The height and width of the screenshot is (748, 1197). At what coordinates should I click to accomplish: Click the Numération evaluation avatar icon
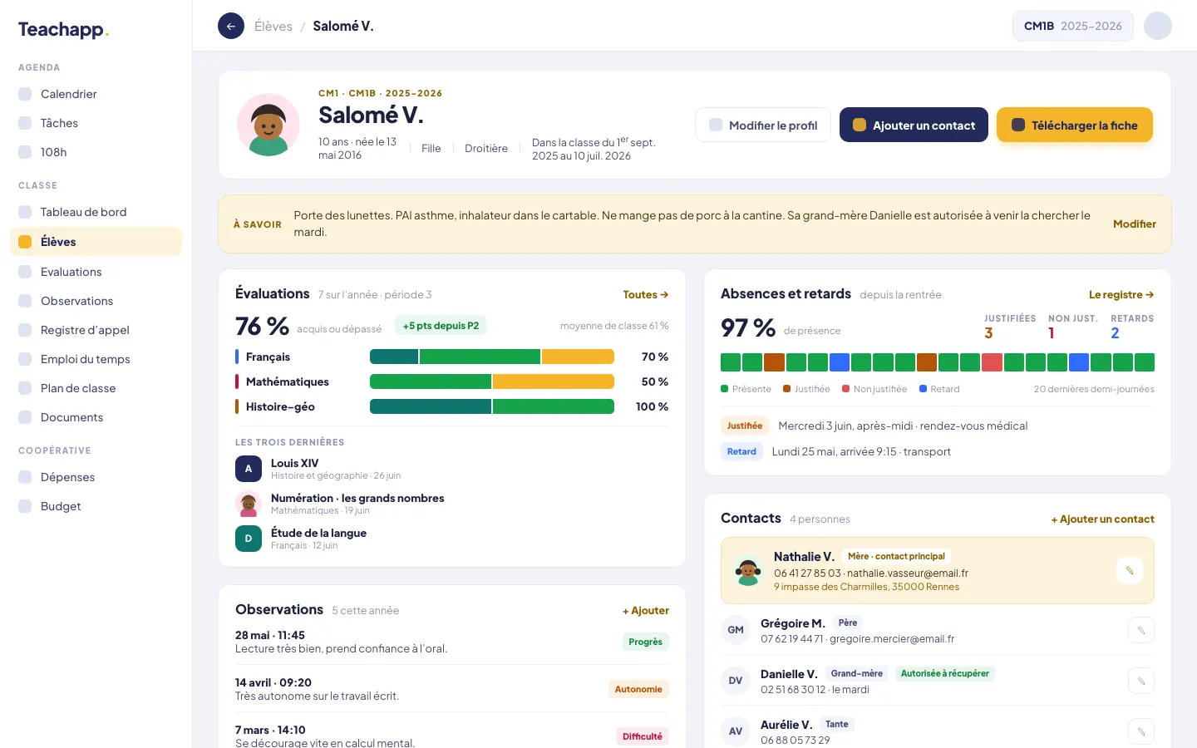249,504
